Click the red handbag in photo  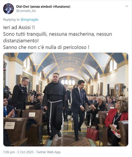tap(93, 134)
